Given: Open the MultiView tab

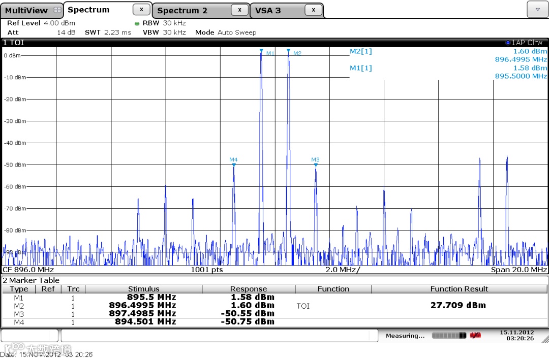Looking at the screenshot, I should pyautogui.click(x=26, y=11).
